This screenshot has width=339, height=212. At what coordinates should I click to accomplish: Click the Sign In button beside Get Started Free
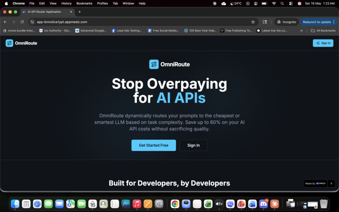193,145
